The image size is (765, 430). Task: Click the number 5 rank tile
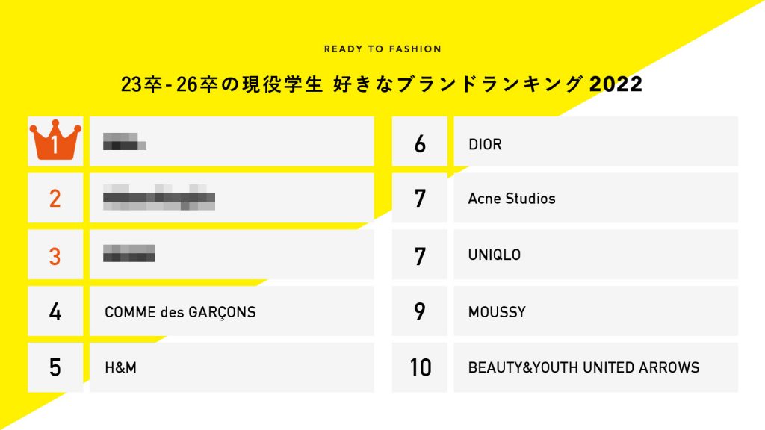tap(55, 367)
